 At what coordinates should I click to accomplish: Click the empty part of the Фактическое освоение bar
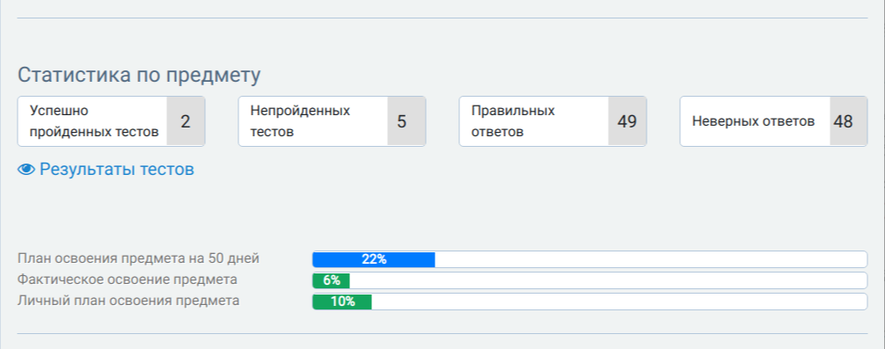[609, 280]
